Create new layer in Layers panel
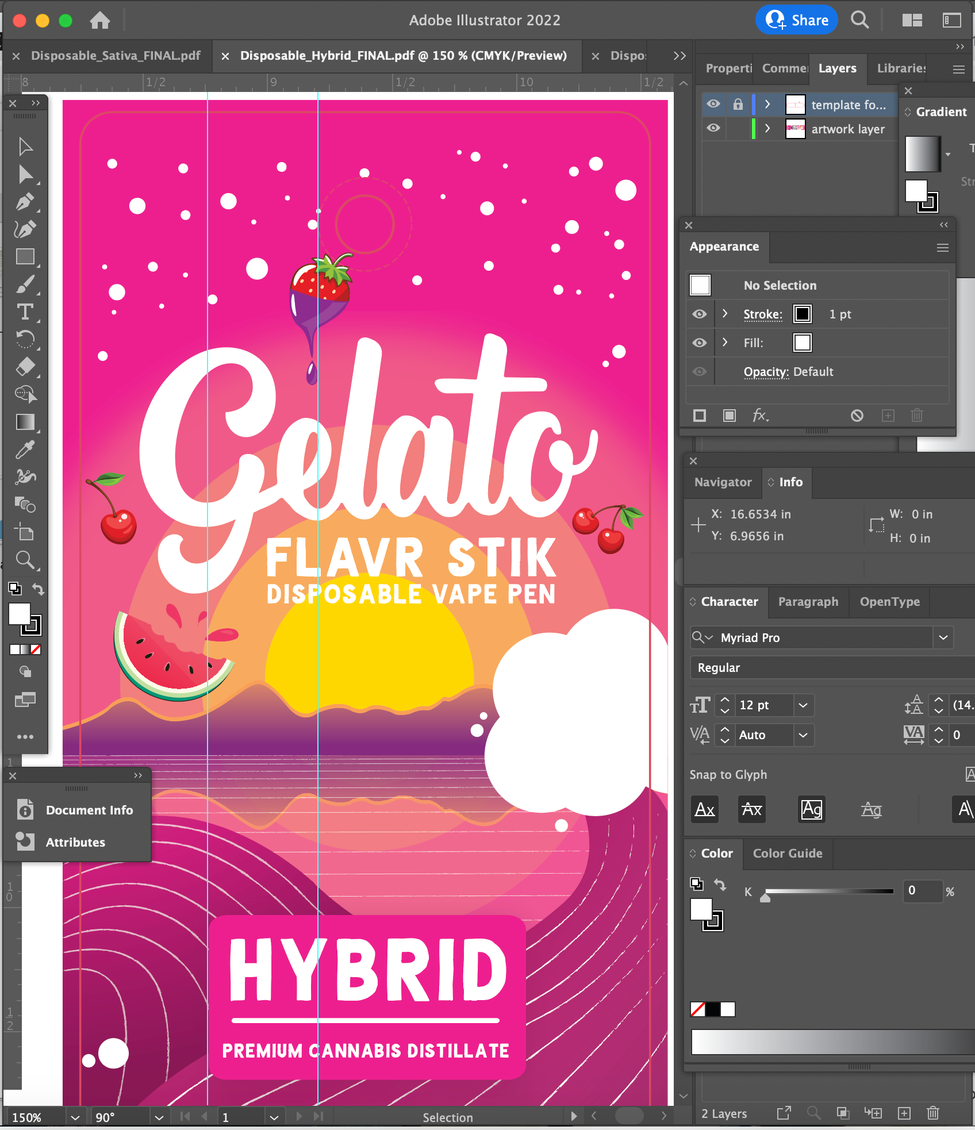Image resolution: width=975 pixels, height=1130 pixels. click(x=904, y=1113)
